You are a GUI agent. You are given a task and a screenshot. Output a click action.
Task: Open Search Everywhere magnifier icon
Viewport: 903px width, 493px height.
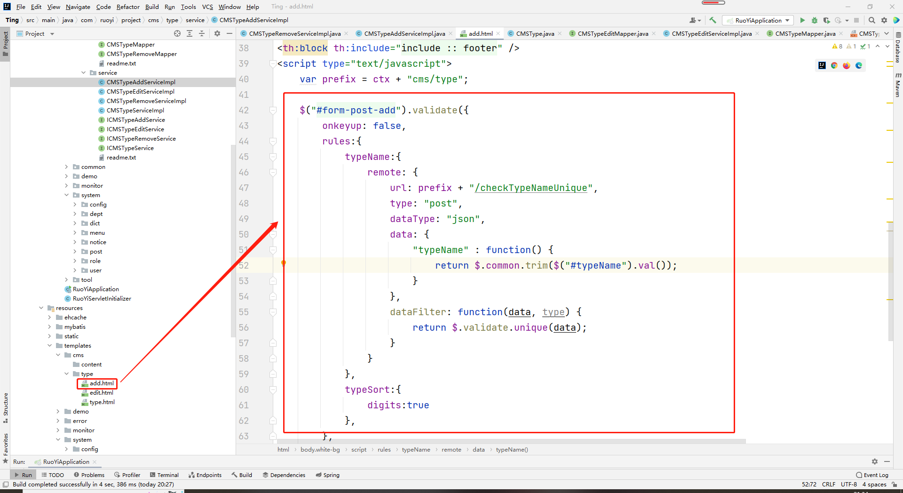[871, 20]
